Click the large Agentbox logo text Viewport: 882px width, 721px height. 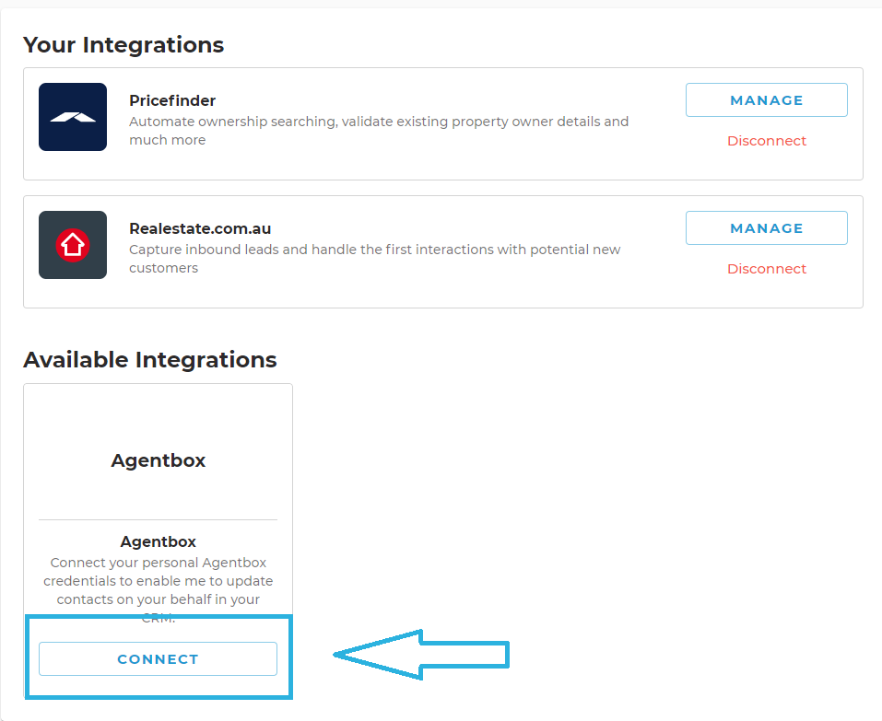point(159,460)
